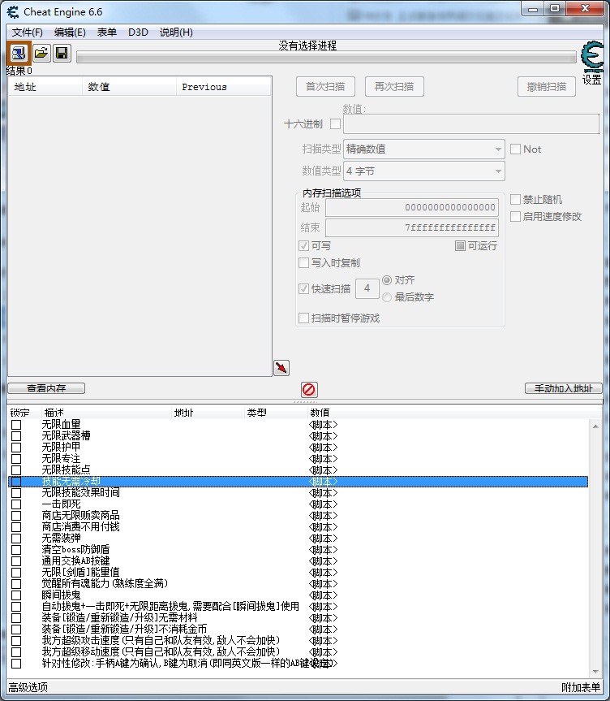This screenshot has width=610, height=701.
Task: Select the 无限[剑盾]能量值 row text
Action: point(81,572)
